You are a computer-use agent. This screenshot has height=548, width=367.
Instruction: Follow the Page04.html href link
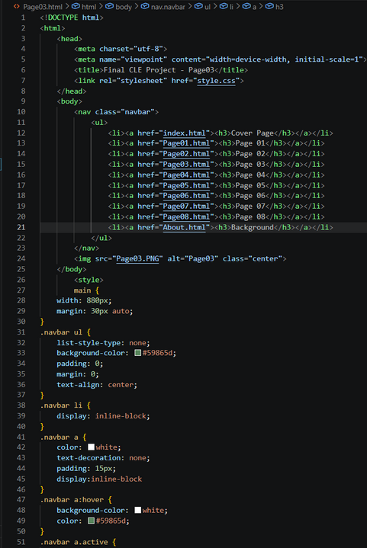186,175
